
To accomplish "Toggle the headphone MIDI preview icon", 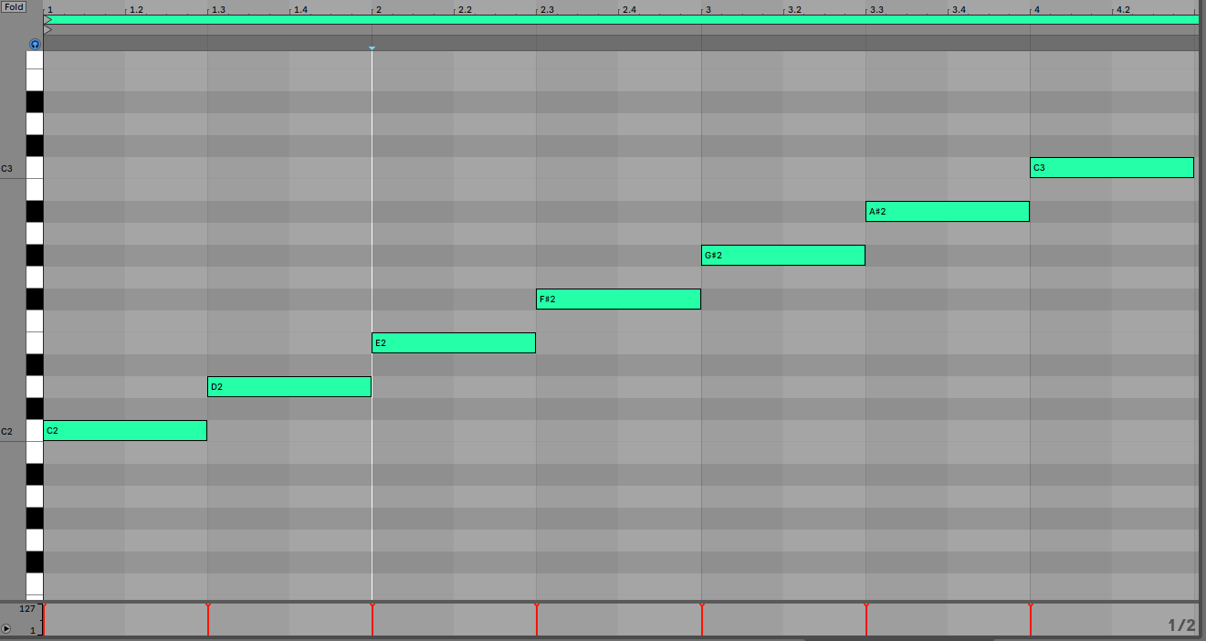I will [x=35, y=44].
